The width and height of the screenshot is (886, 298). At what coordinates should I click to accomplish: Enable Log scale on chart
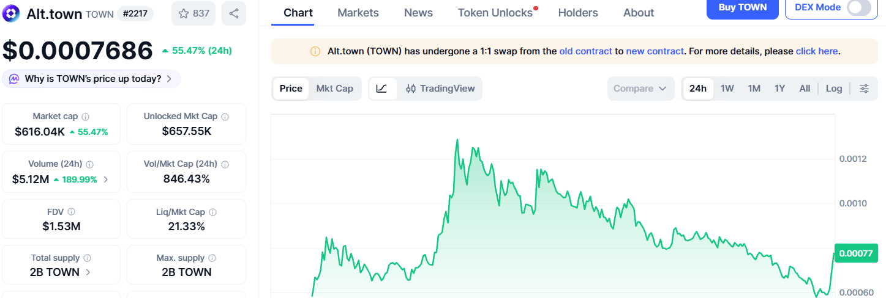[834, 89]
